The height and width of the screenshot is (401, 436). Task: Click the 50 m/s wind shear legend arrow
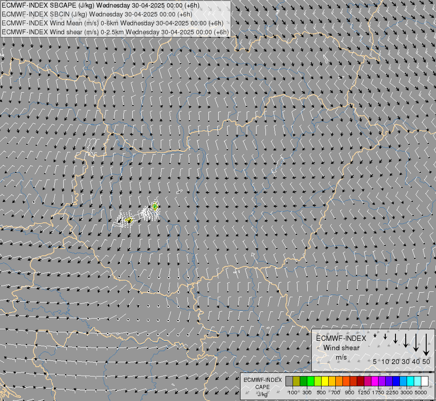point(426,345)
